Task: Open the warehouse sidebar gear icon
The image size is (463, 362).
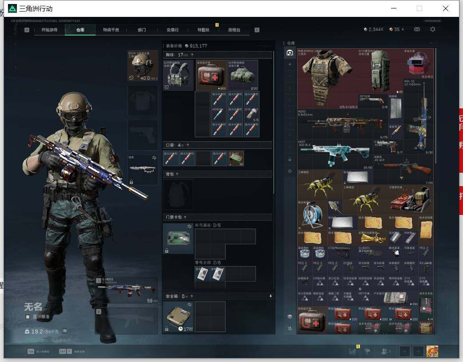Action: point(290,171)
